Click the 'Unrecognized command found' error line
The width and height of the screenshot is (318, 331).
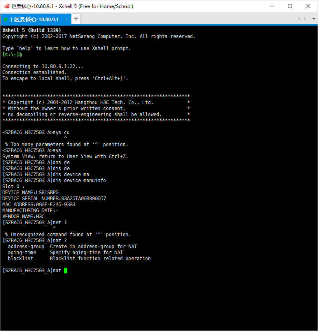[68, 234]
